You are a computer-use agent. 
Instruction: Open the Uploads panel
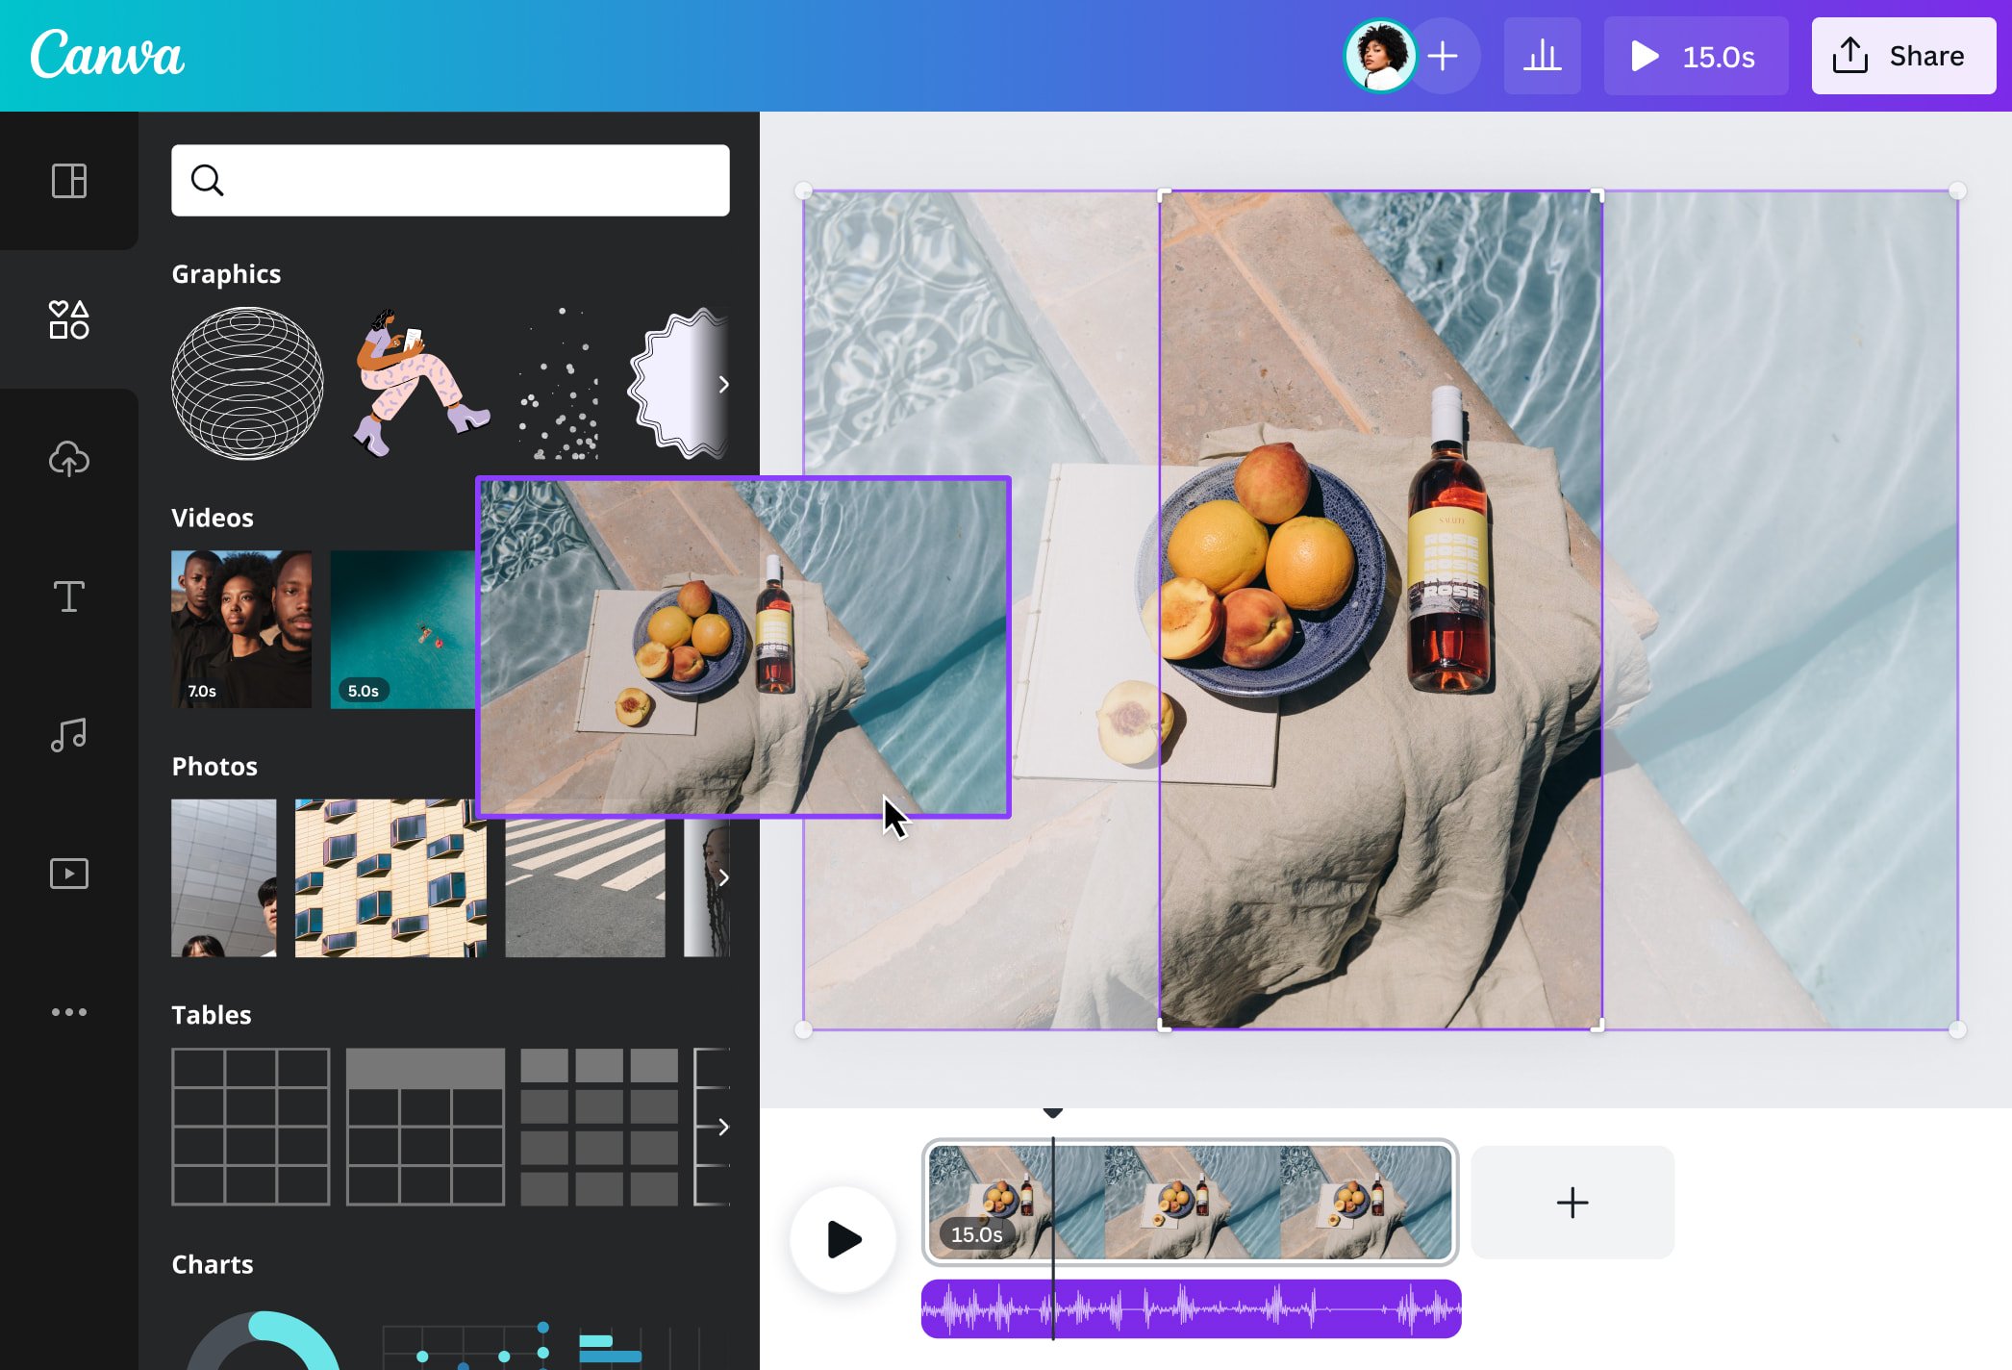pos(68,459)
